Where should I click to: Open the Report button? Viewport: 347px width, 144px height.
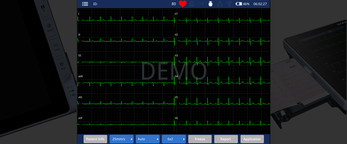coord(226,139)
